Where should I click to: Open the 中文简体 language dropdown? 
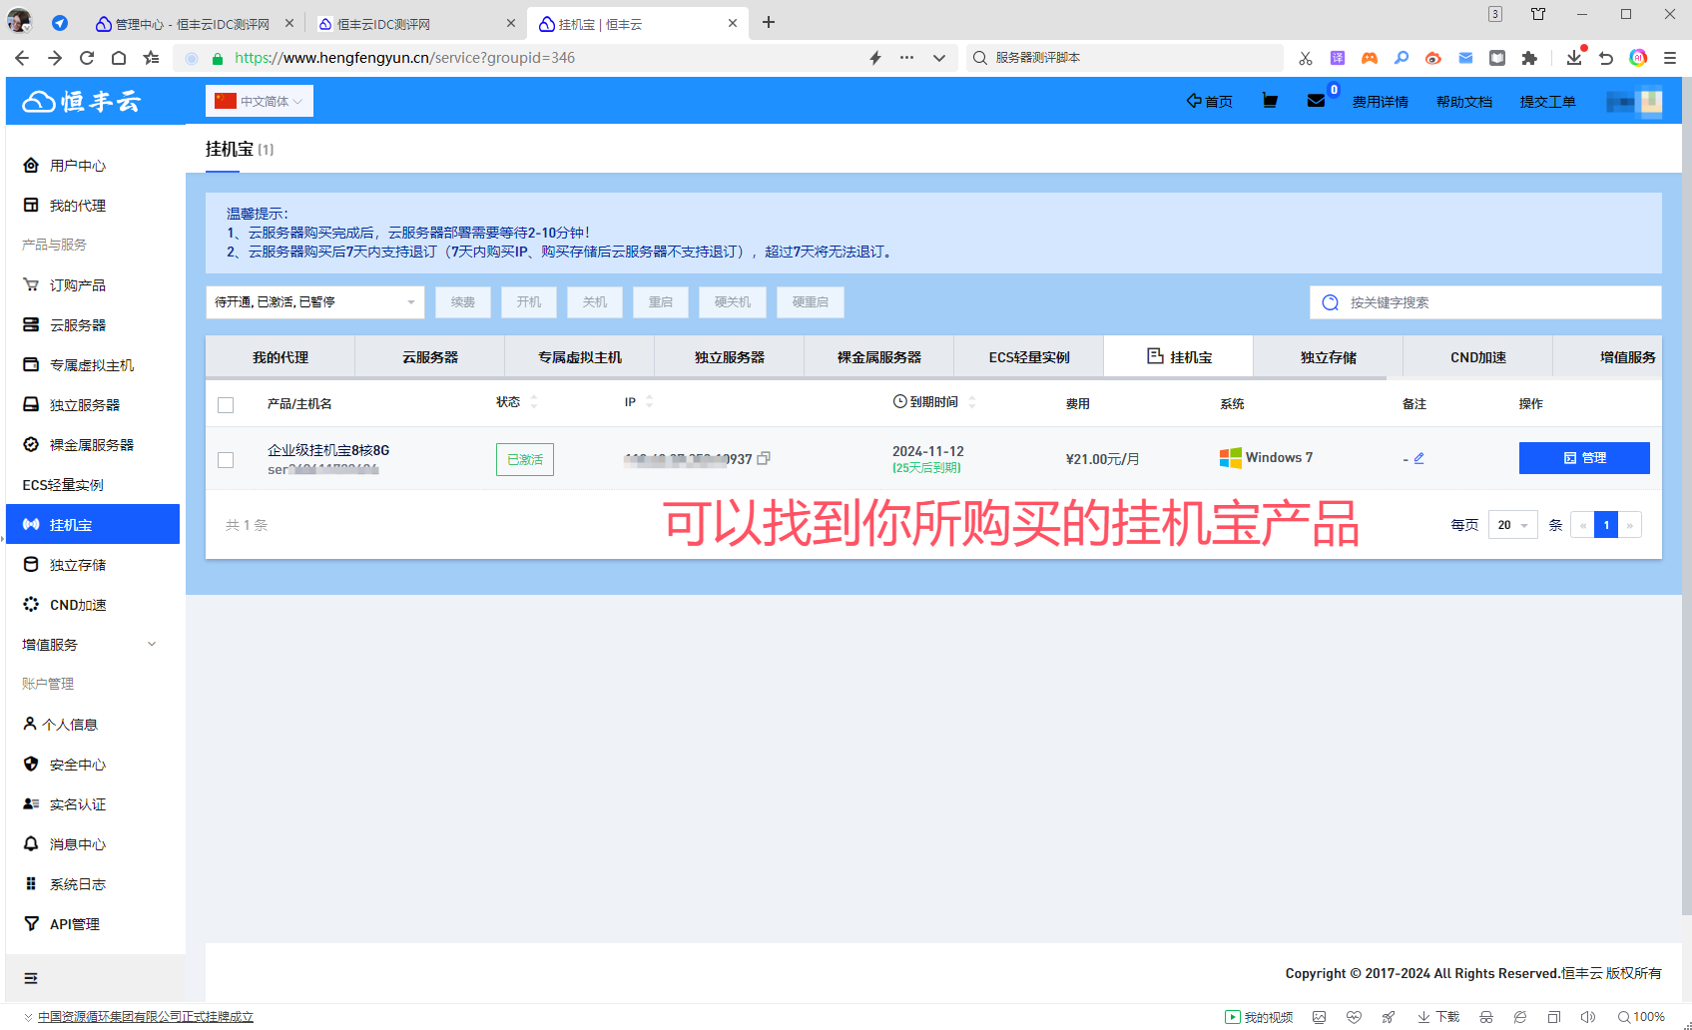click(260, 101)
